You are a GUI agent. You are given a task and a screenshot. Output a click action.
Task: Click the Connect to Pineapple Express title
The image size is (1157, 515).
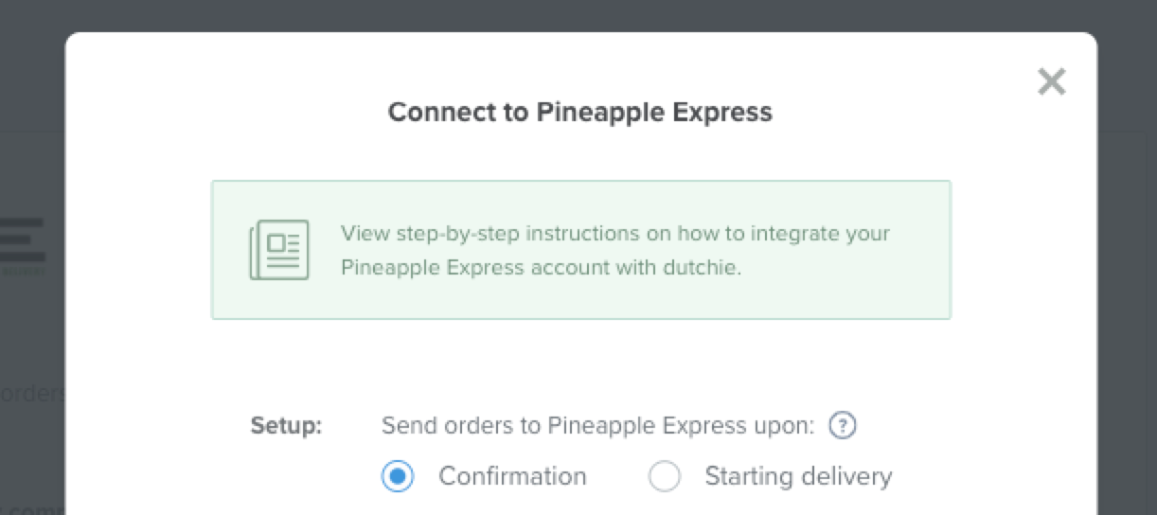pos(580,112)
